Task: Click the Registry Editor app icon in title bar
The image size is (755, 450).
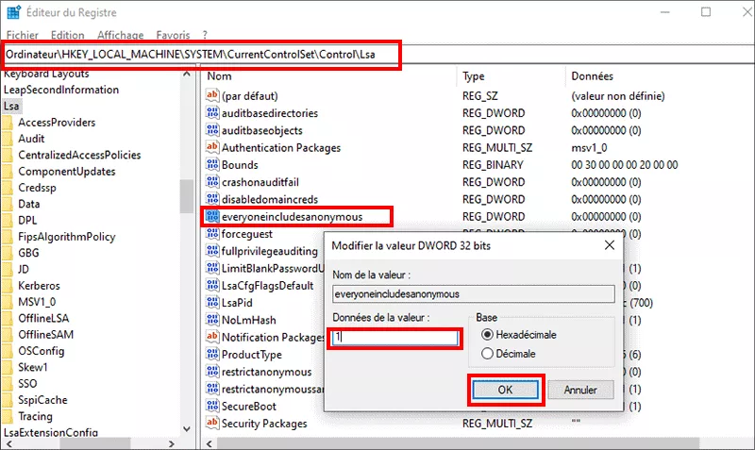Action: [13, 13]
